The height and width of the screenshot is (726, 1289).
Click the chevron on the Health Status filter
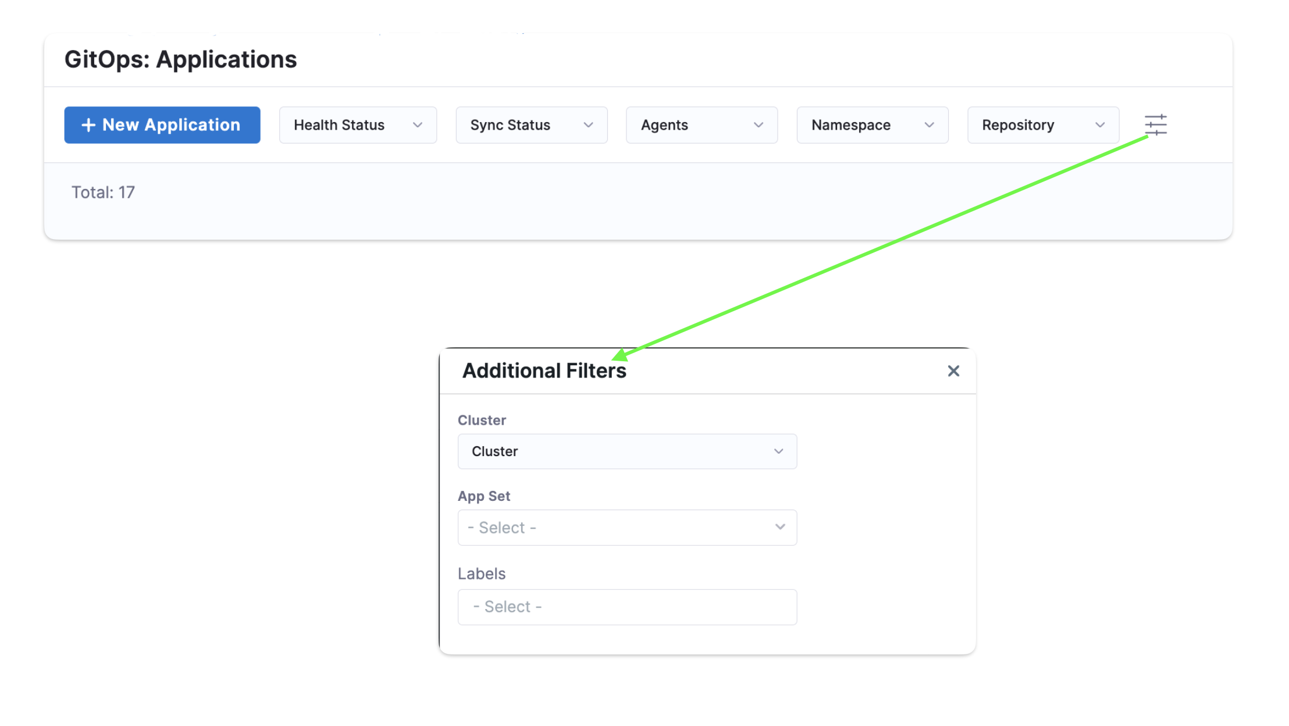(x=416, y=124)
